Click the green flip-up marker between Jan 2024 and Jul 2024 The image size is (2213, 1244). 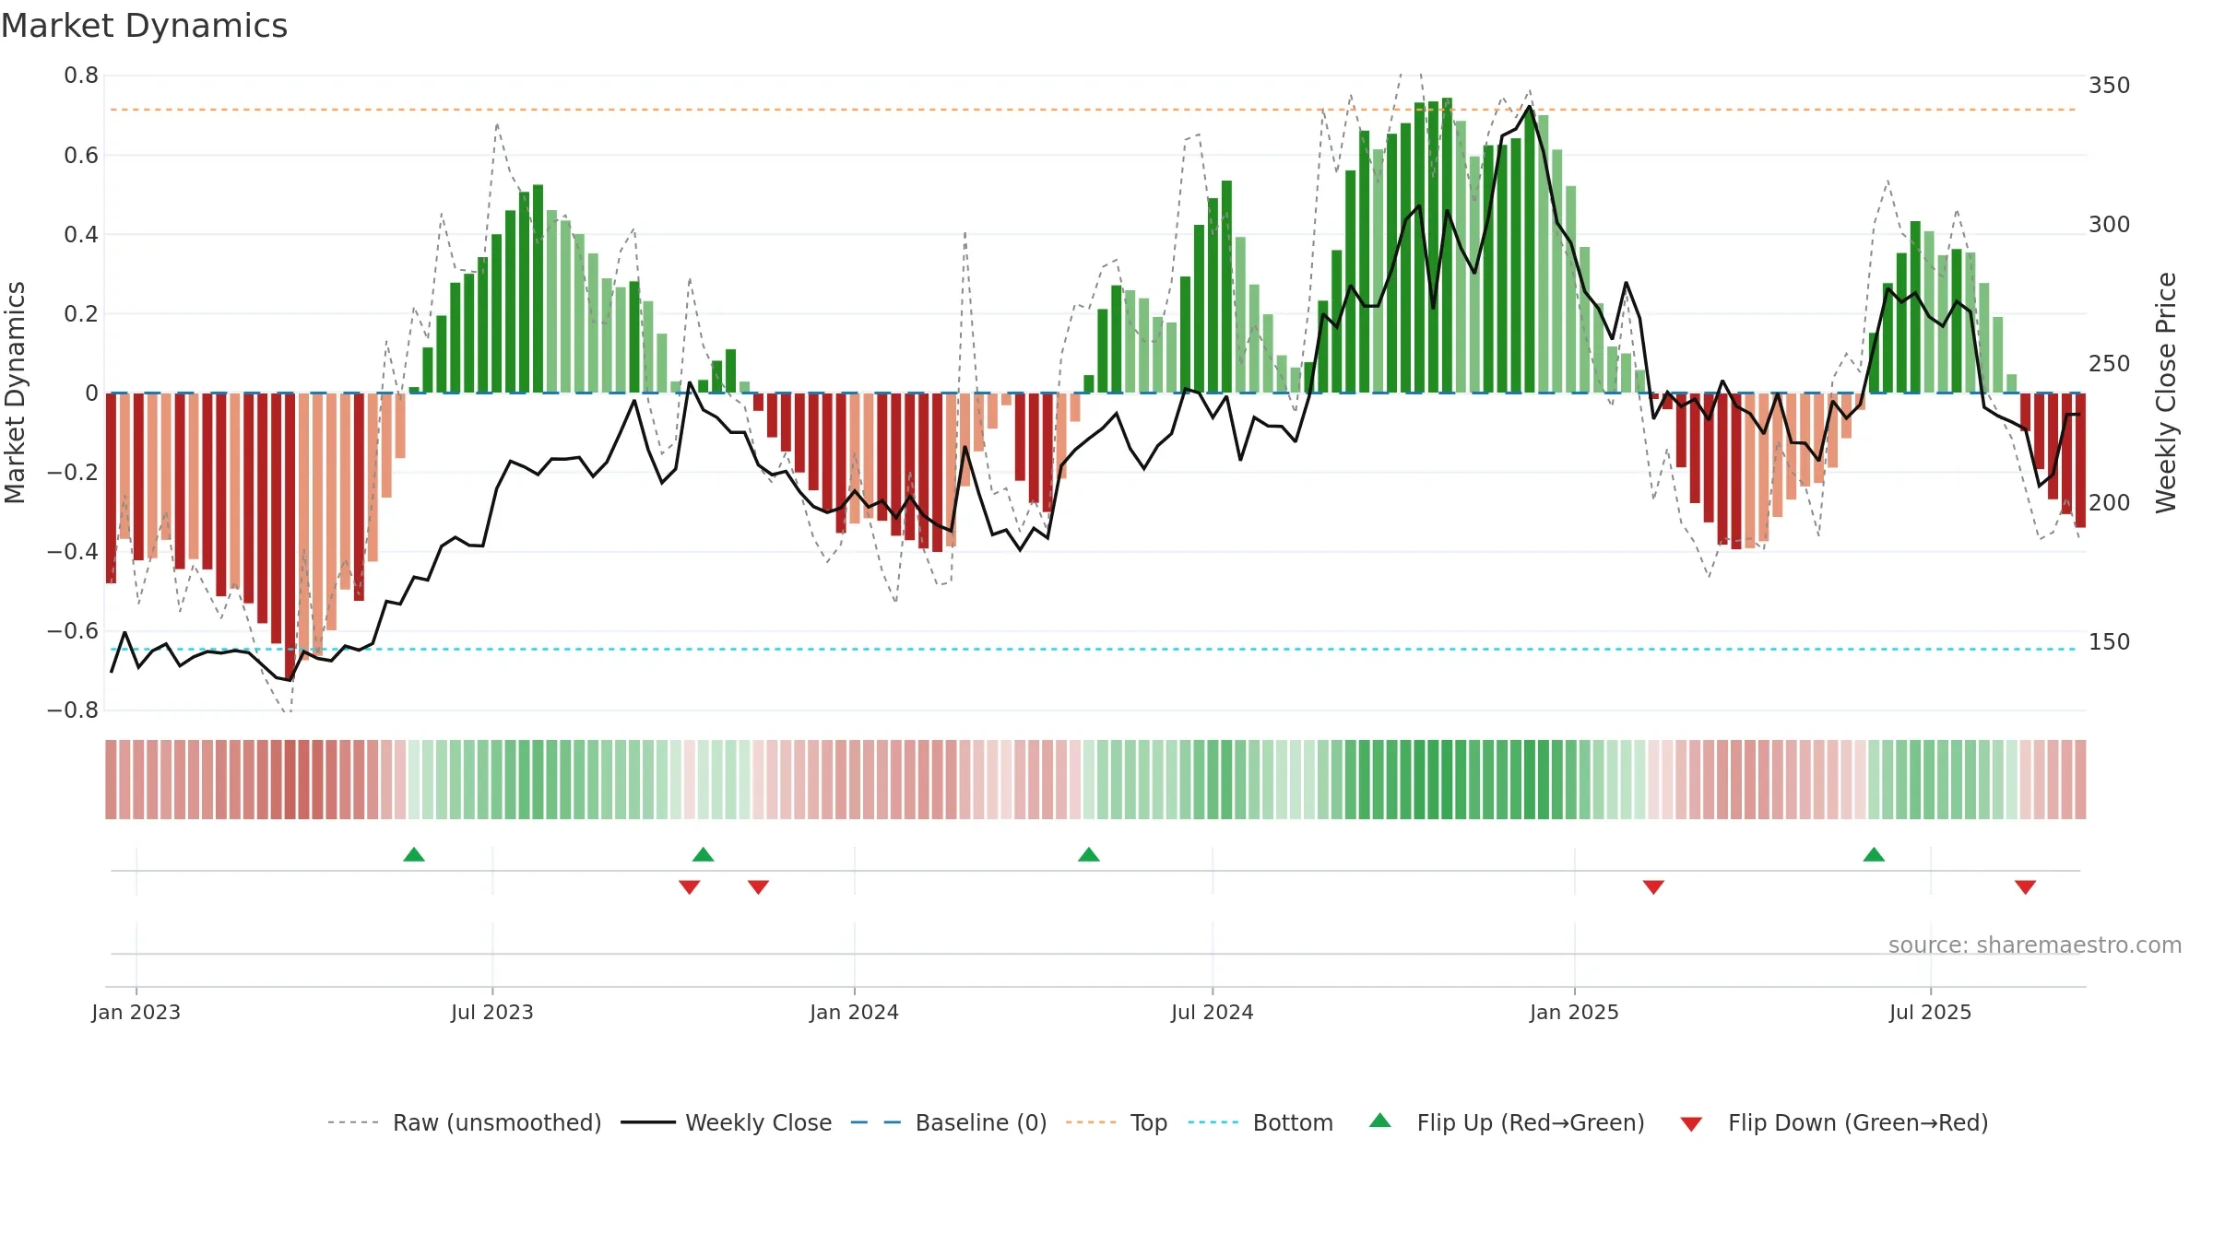[1089, 854]
